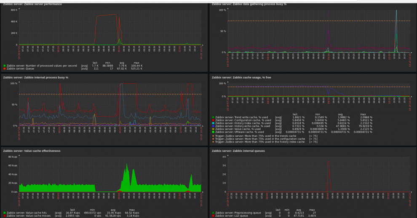Open Zabbix data gathering process busy title
This screenshot has height=218, width=417.
(249, 4)
